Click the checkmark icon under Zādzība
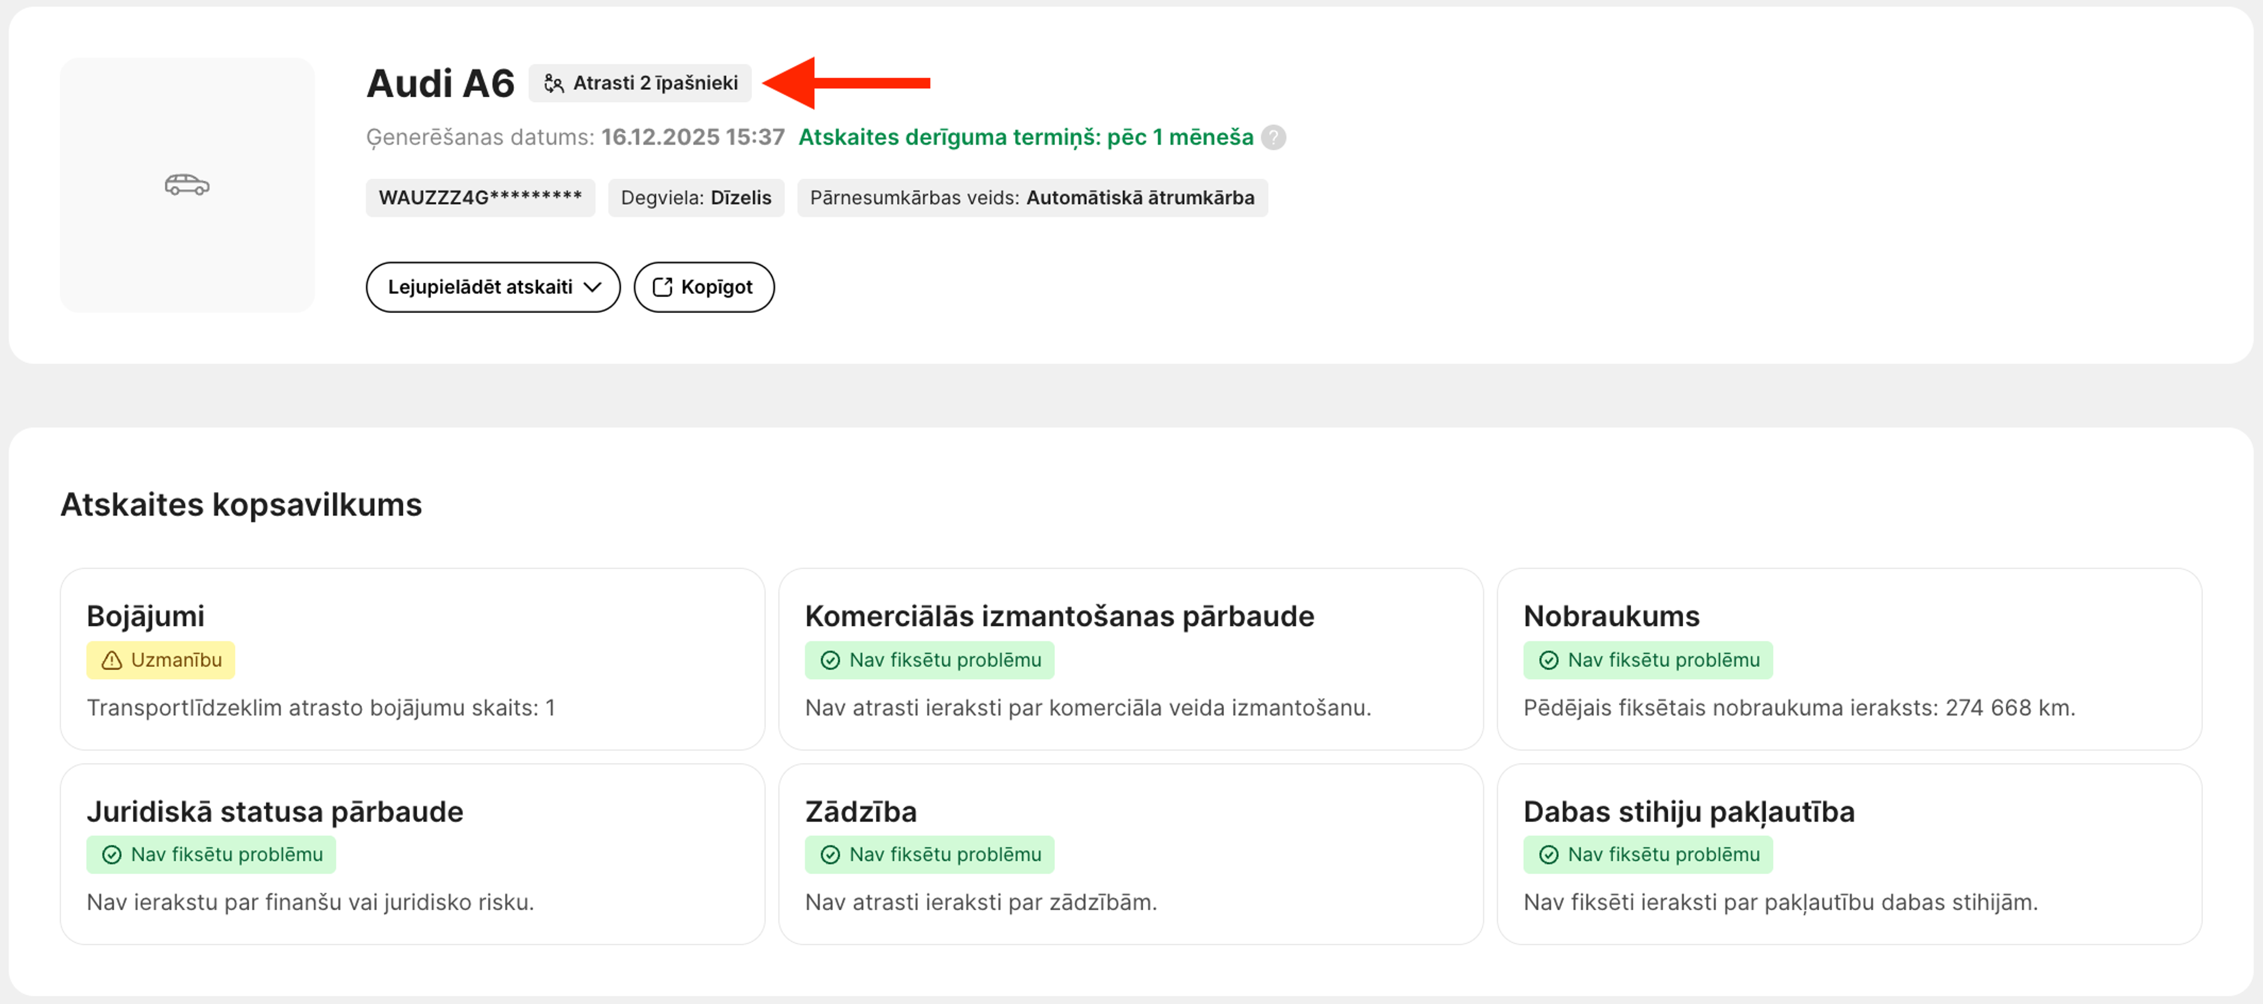The width and height of the screenshot is (2263, 1004). pos(830,855)
